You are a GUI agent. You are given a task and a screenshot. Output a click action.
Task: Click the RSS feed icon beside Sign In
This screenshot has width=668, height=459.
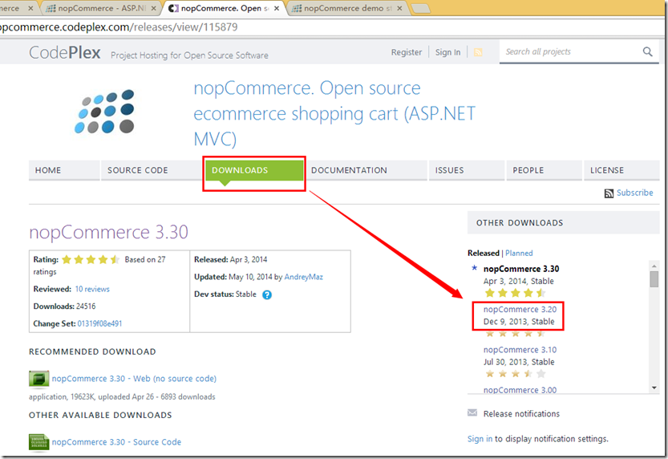click(479, 52)
